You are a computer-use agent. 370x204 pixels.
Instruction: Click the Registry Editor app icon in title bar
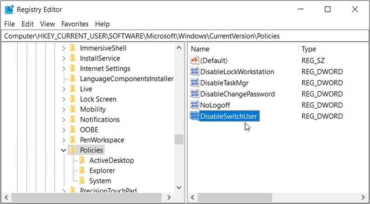[9, 9]
